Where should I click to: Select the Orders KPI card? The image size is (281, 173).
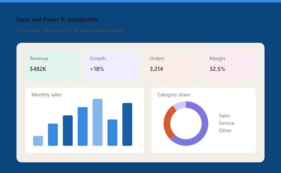[x=171, y=65]
